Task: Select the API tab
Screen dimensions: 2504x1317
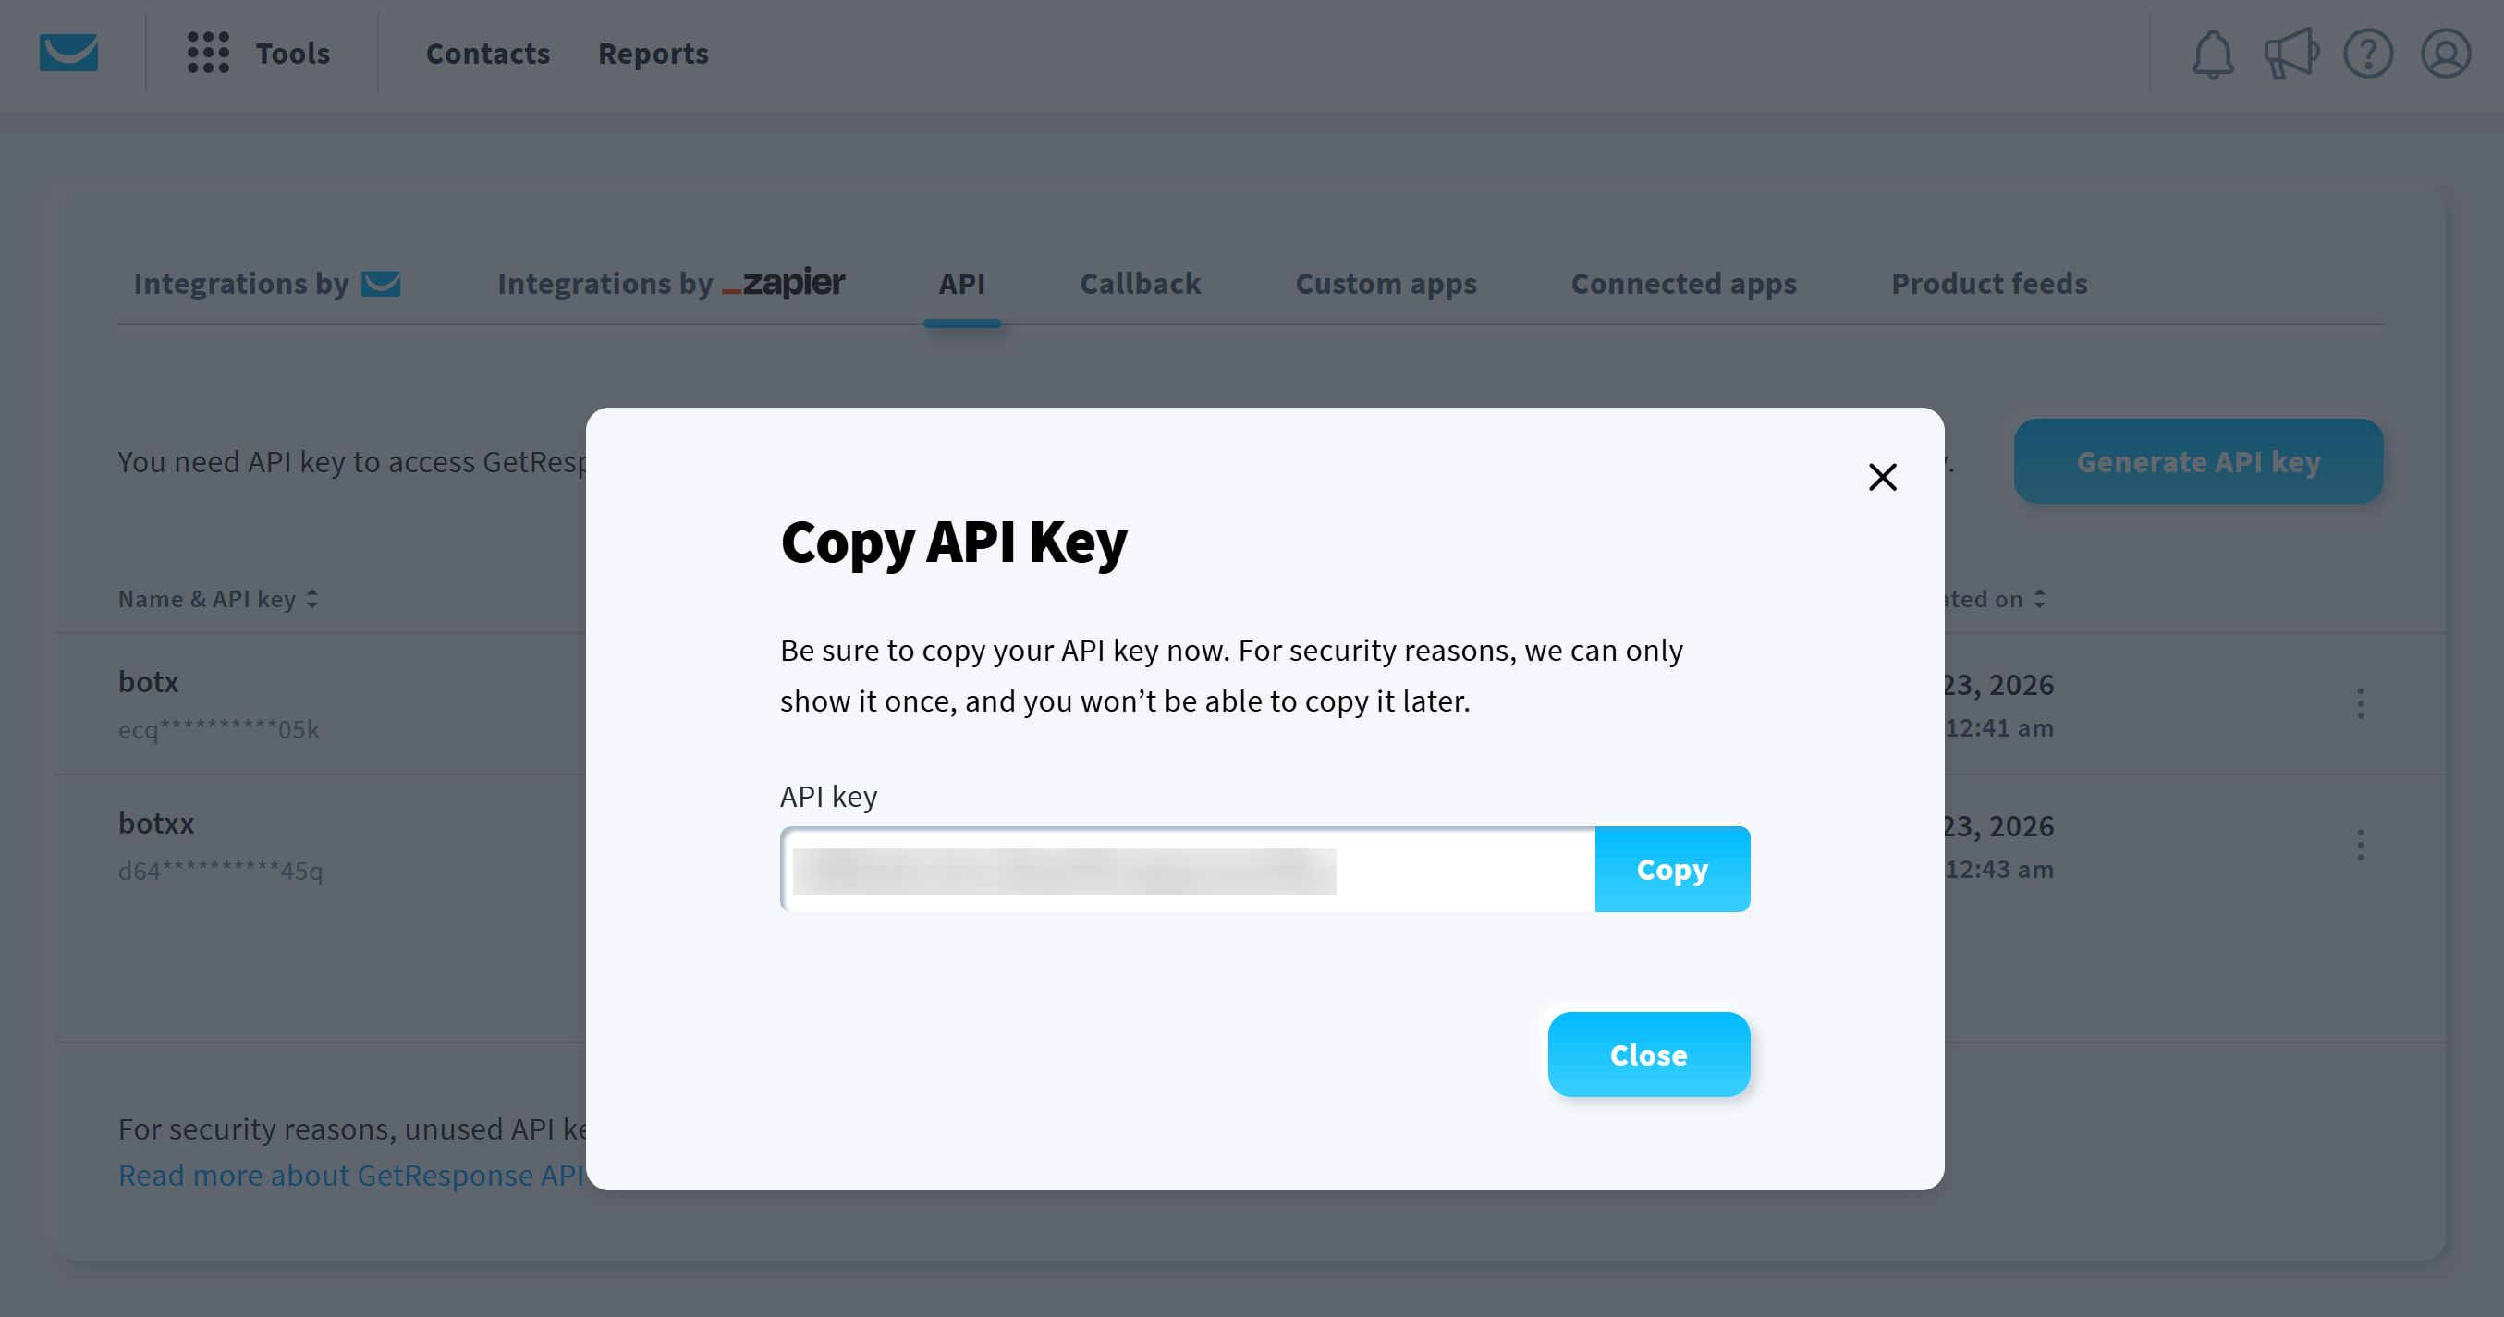Action: [961, 284]
